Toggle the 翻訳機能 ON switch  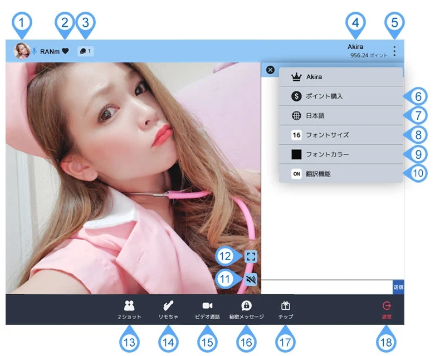[296, 174]
